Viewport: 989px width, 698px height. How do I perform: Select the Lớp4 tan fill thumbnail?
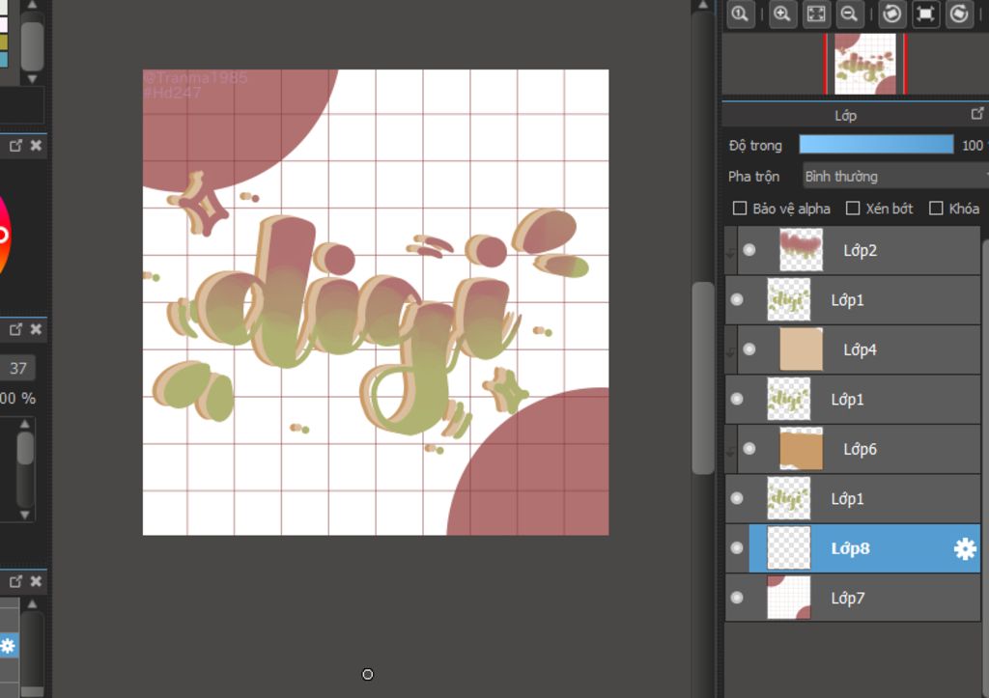coord(801,349)
